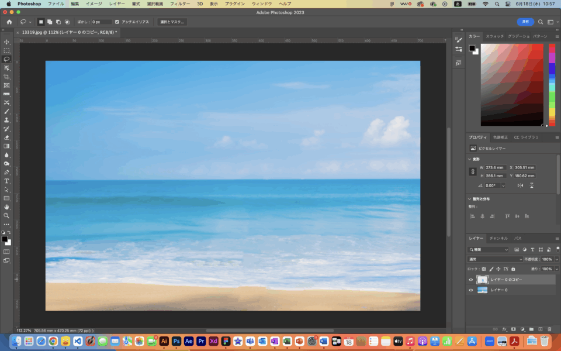The width and height of the screenshot is (561, 351).
Task: Select the Zoom tool
Action: 6,216
